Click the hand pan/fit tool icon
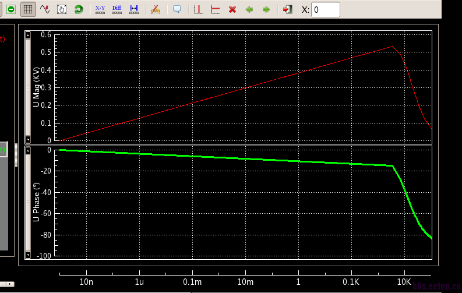Screen dimensions: 462x293 click(62, 9)
